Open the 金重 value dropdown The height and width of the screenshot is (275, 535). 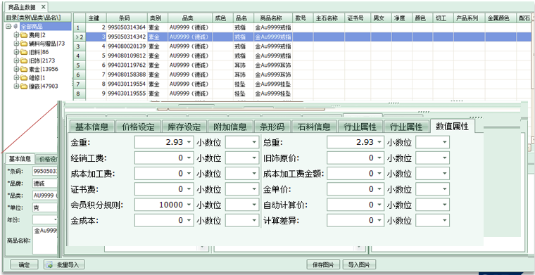[x=189, y=143]
